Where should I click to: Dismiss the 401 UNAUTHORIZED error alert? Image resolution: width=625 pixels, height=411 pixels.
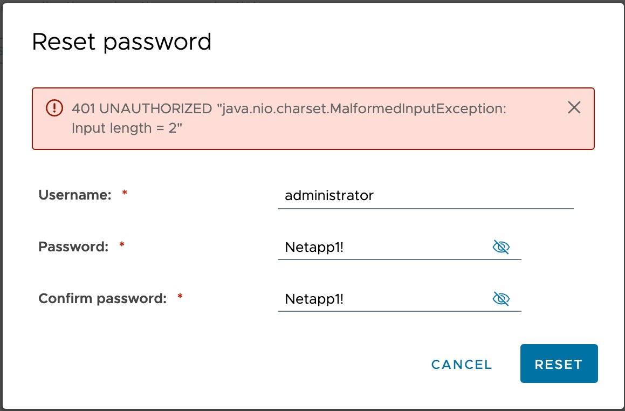(574, 107)
